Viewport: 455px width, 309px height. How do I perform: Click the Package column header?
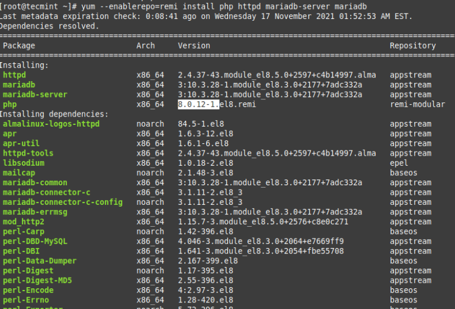coord(19,46)
